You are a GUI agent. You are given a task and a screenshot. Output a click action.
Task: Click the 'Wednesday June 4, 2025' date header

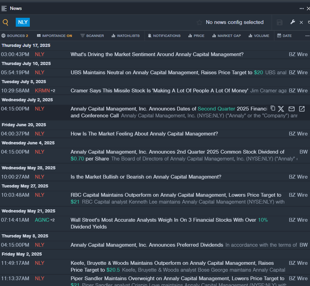pyautogui.click(x=28, y=143)
